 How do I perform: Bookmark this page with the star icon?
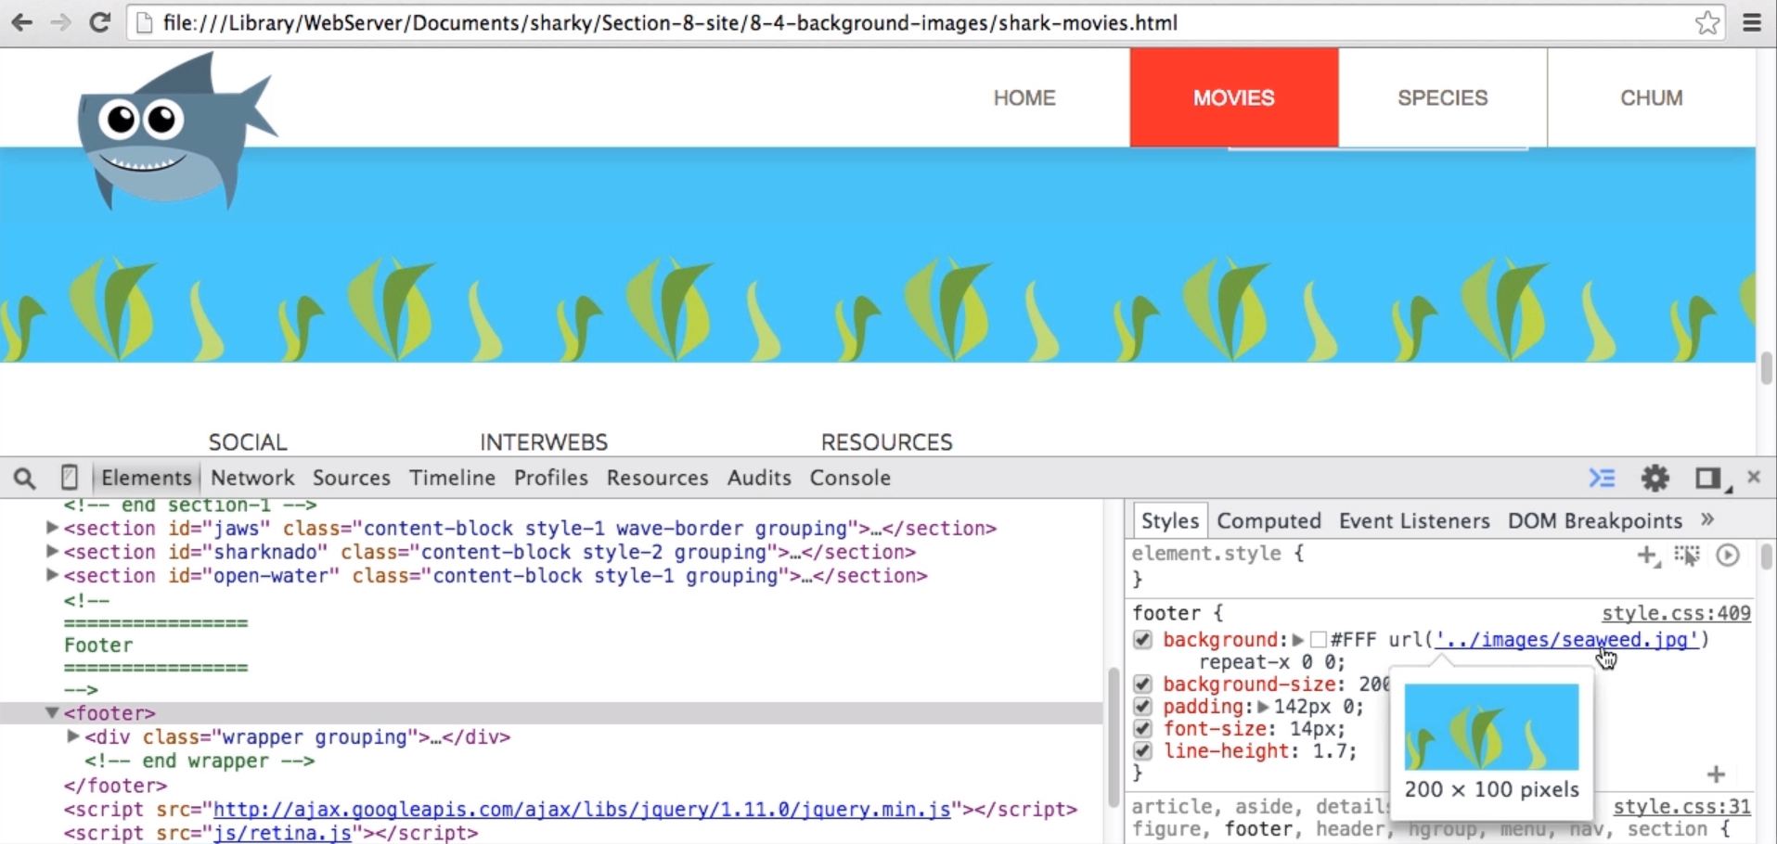(1706, 22)
